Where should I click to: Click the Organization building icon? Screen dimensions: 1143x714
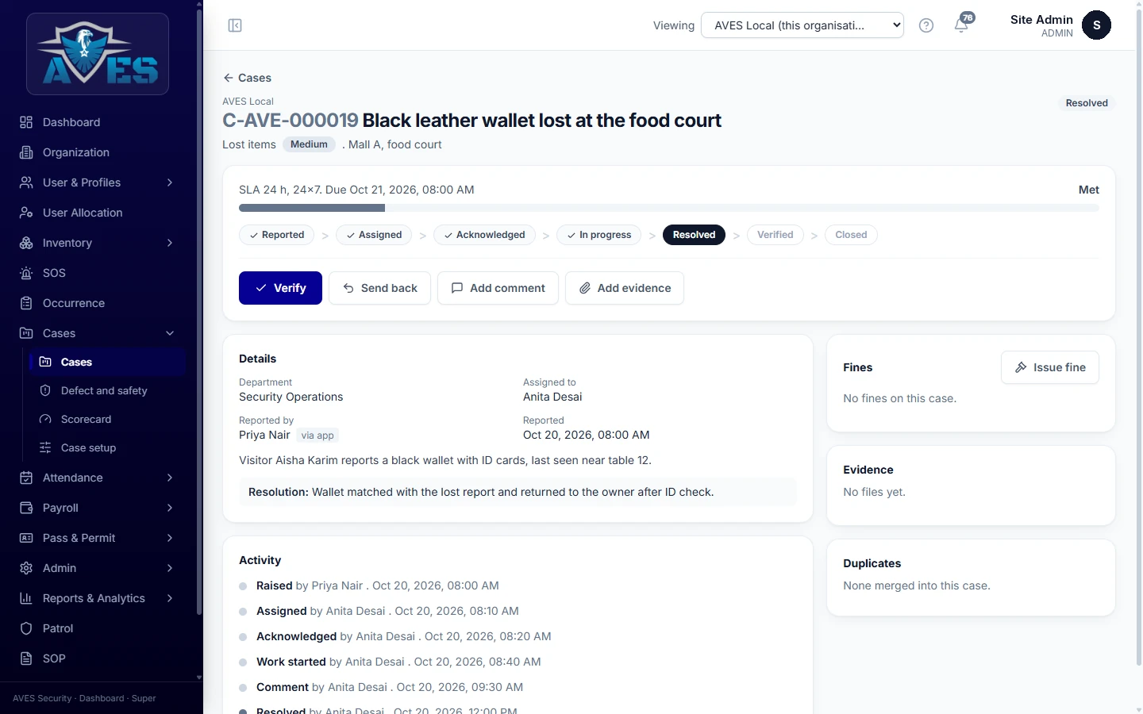click(26, 152)
